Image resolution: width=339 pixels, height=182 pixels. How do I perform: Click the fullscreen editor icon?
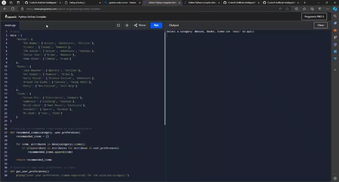[118, 25]
